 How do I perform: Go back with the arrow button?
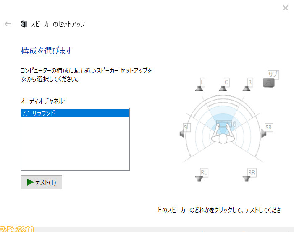(x=8, y=24)
